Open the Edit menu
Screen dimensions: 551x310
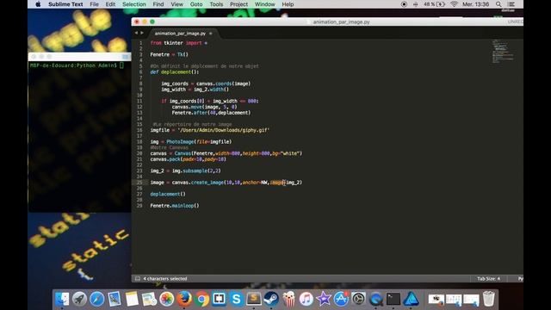coord(110,4)
